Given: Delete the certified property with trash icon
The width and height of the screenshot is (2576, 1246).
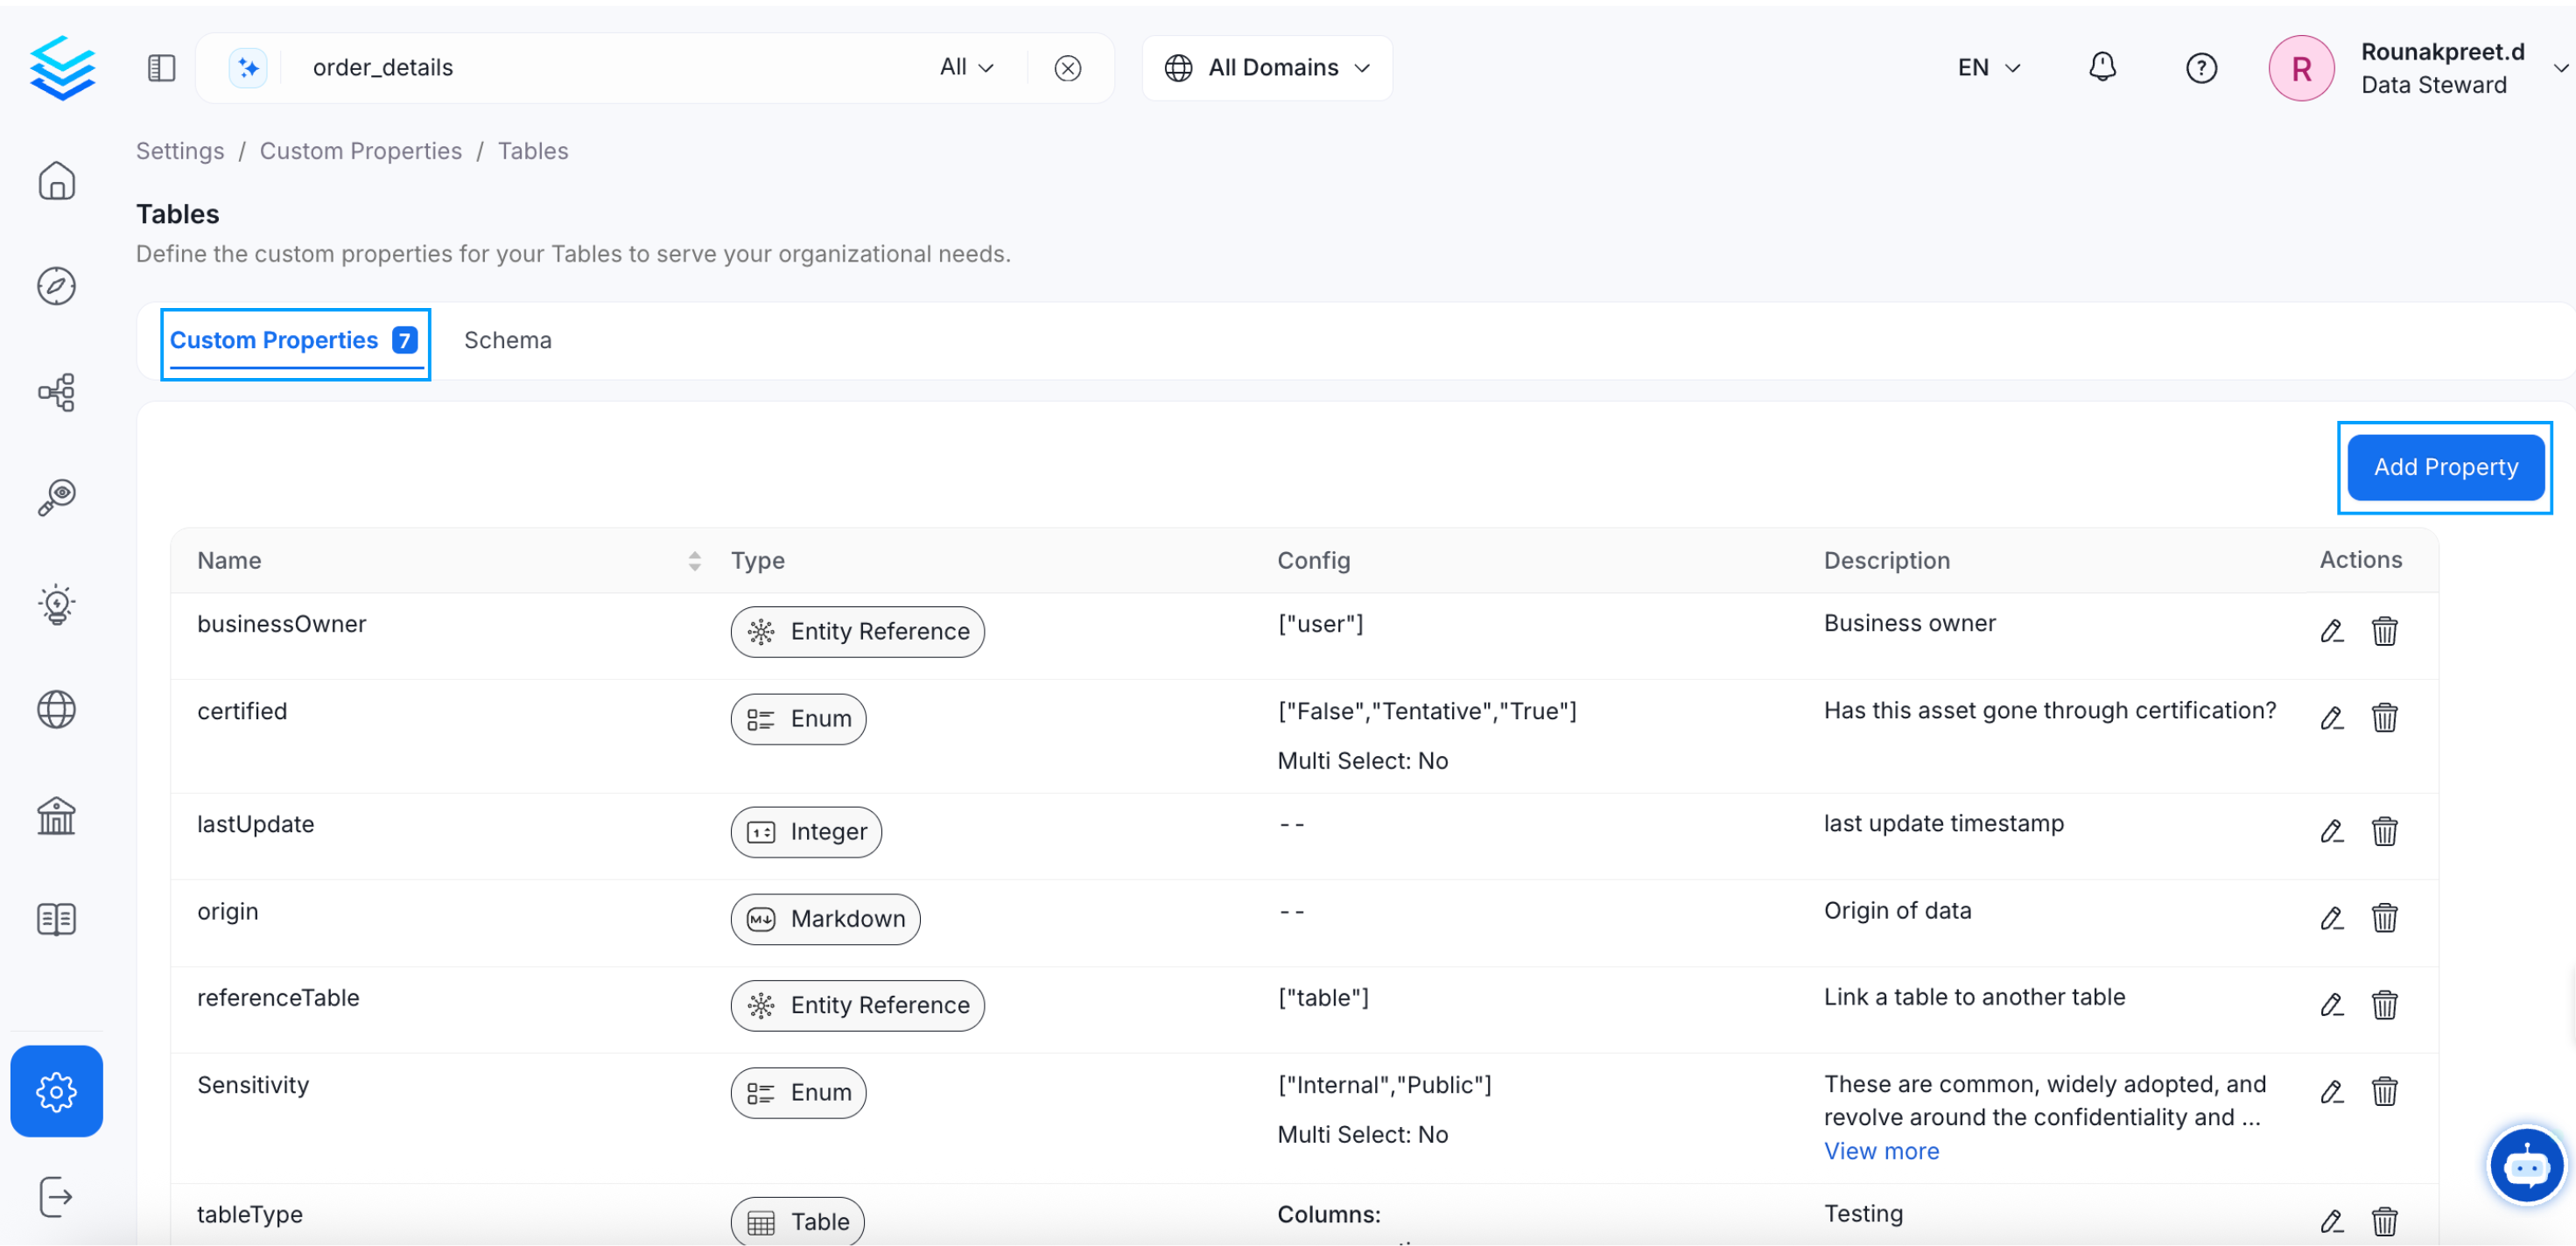Looking at the screenshot, I should coord(2384,718).
